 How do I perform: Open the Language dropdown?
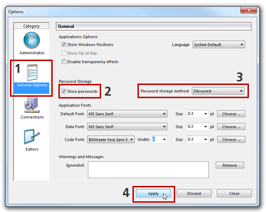click(x=219, y=45)
